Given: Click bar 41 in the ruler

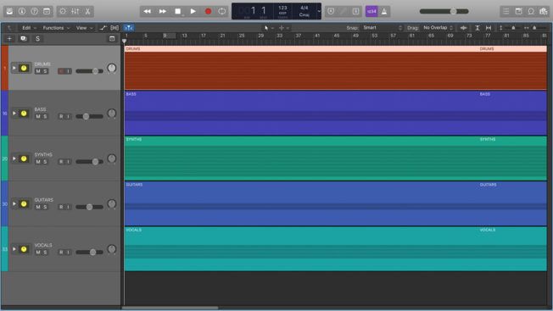Looking at the screenshot, I should (x=317, y=36).
